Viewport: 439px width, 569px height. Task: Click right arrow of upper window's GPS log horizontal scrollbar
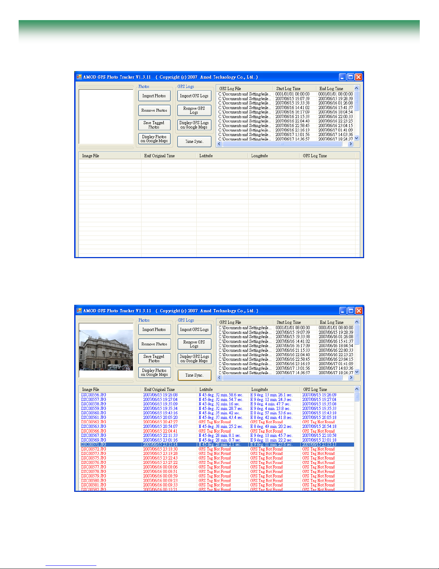pyautogui.click(x=350, y=144)
